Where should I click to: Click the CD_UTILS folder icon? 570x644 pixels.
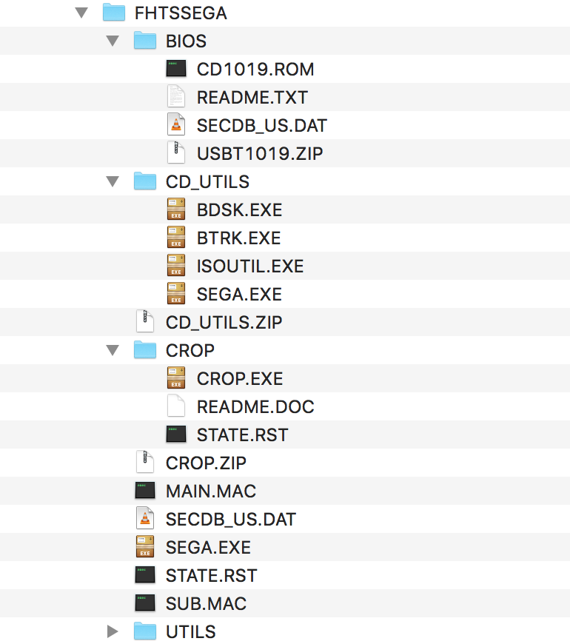[145, 181]
